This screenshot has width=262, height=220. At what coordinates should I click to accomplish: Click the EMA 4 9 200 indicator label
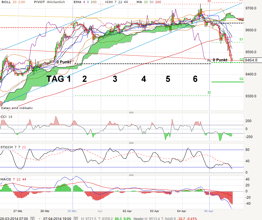85,2
